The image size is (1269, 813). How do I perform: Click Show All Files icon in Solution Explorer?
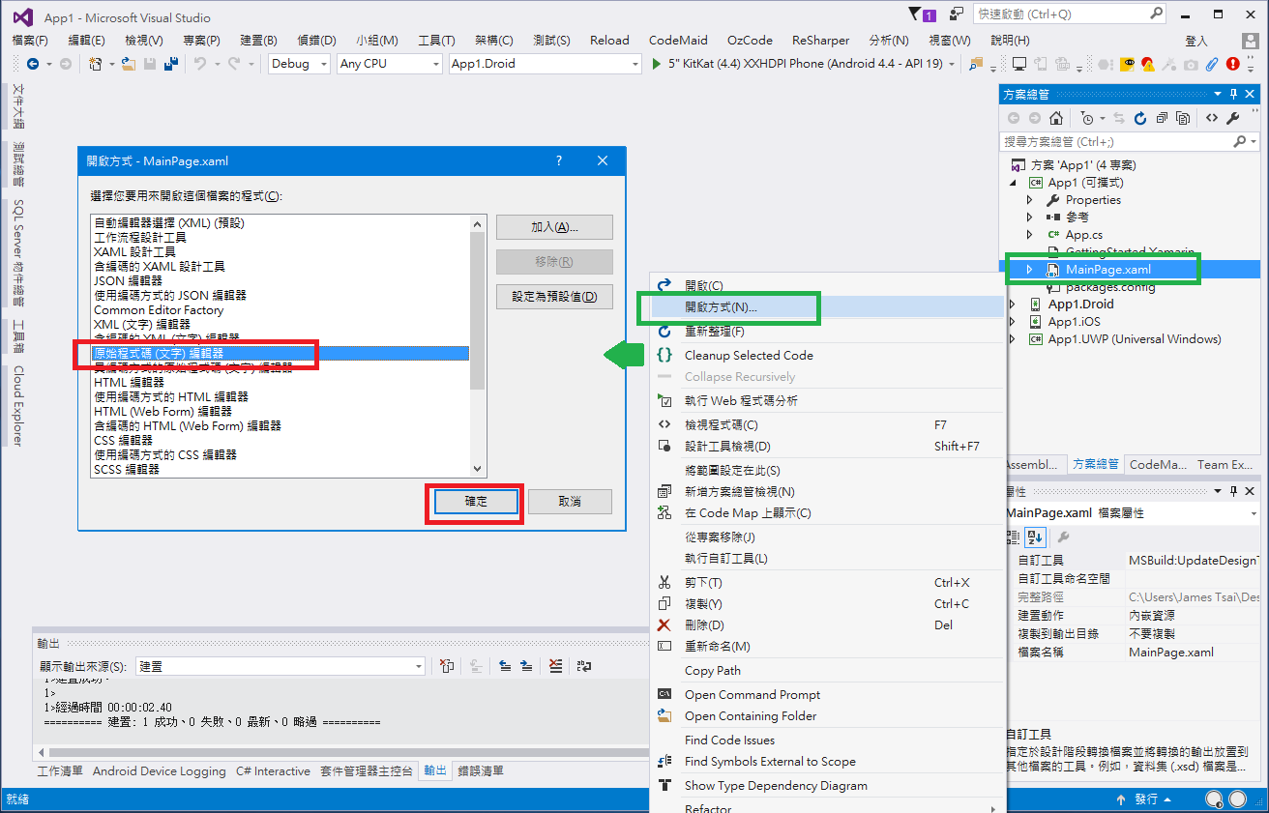[x=1184, y=118]
